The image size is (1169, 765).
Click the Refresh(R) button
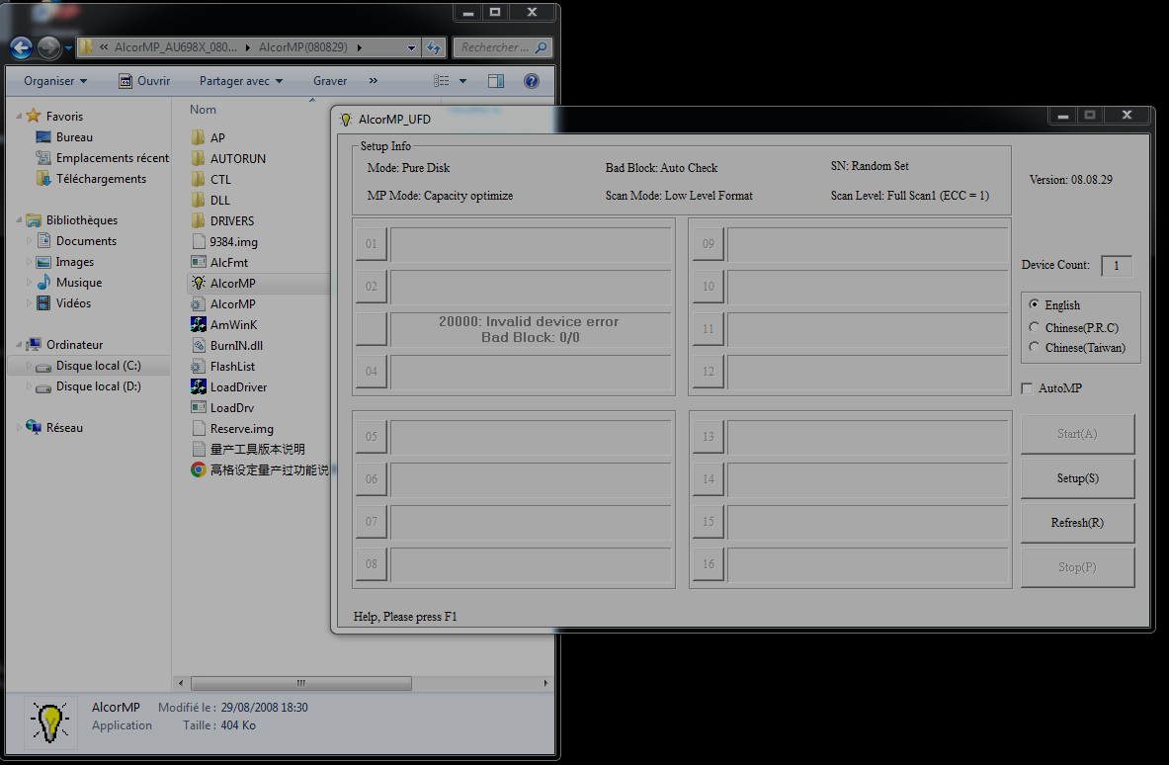tap(1077, 523)
